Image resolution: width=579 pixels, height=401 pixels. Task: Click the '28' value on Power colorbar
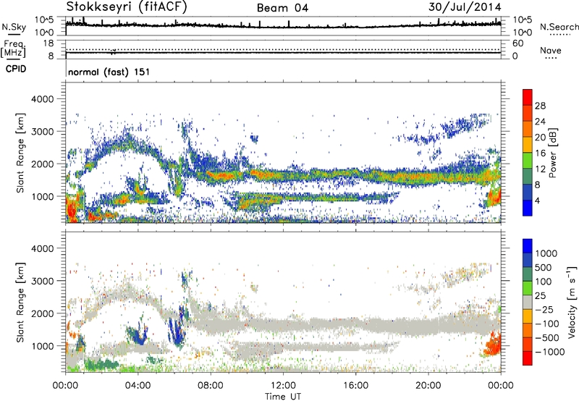click(x=540, y=106)
